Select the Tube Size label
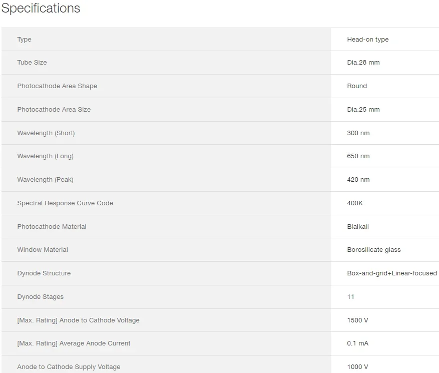The width and height of the screenshot is (439, 373). click(x=32, y=63)
